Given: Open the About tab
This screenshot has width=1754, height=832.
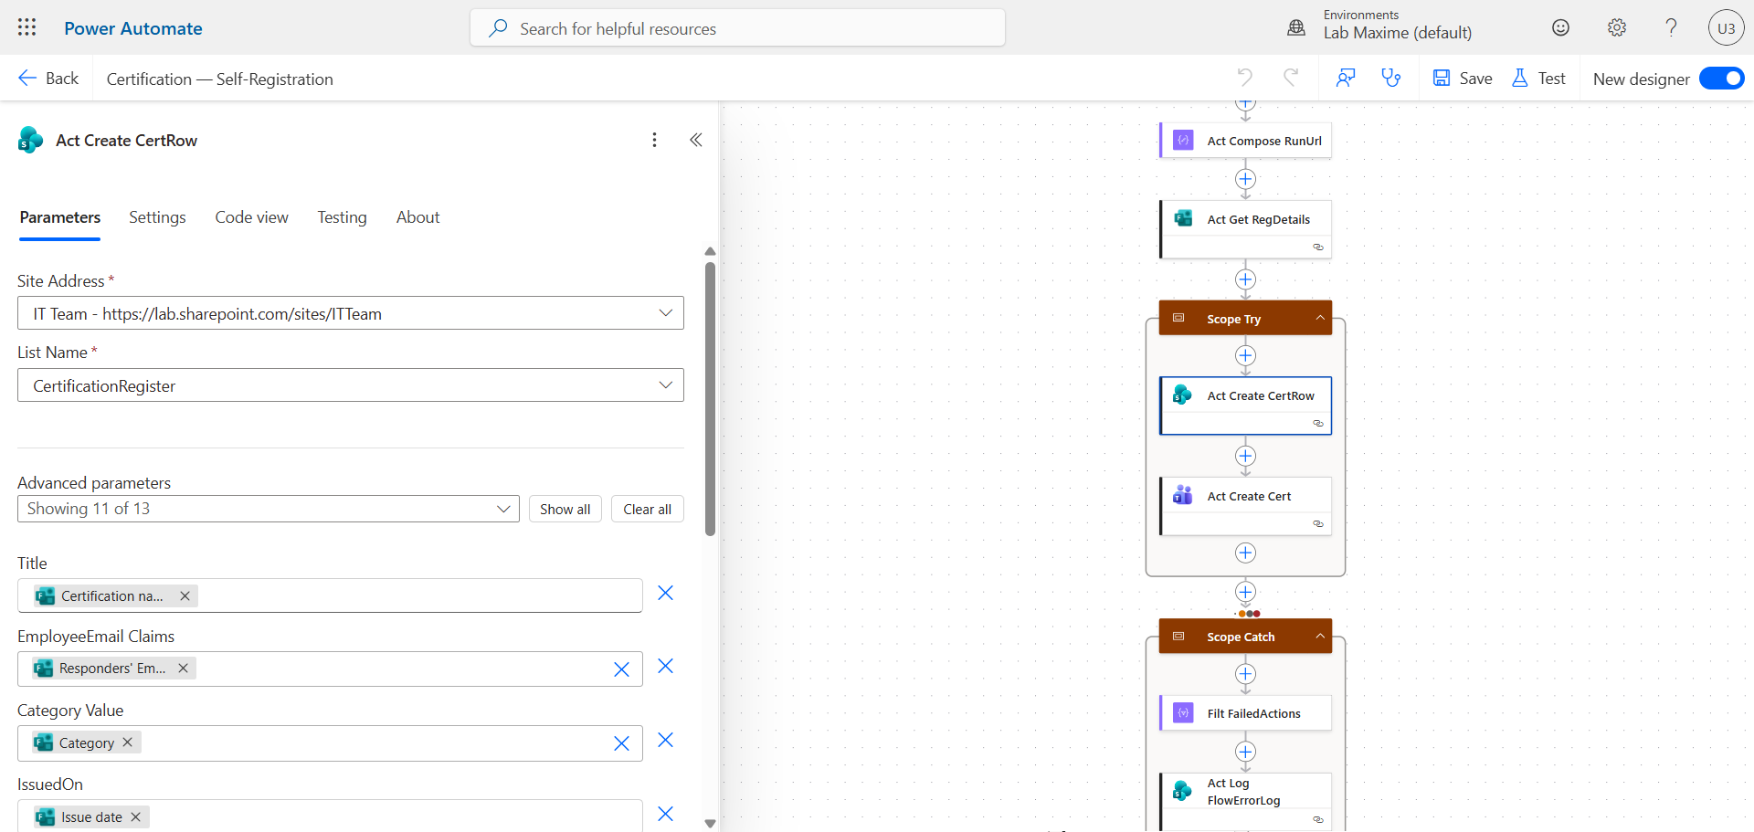Looking at the screenshot, I should click(418, 217).
